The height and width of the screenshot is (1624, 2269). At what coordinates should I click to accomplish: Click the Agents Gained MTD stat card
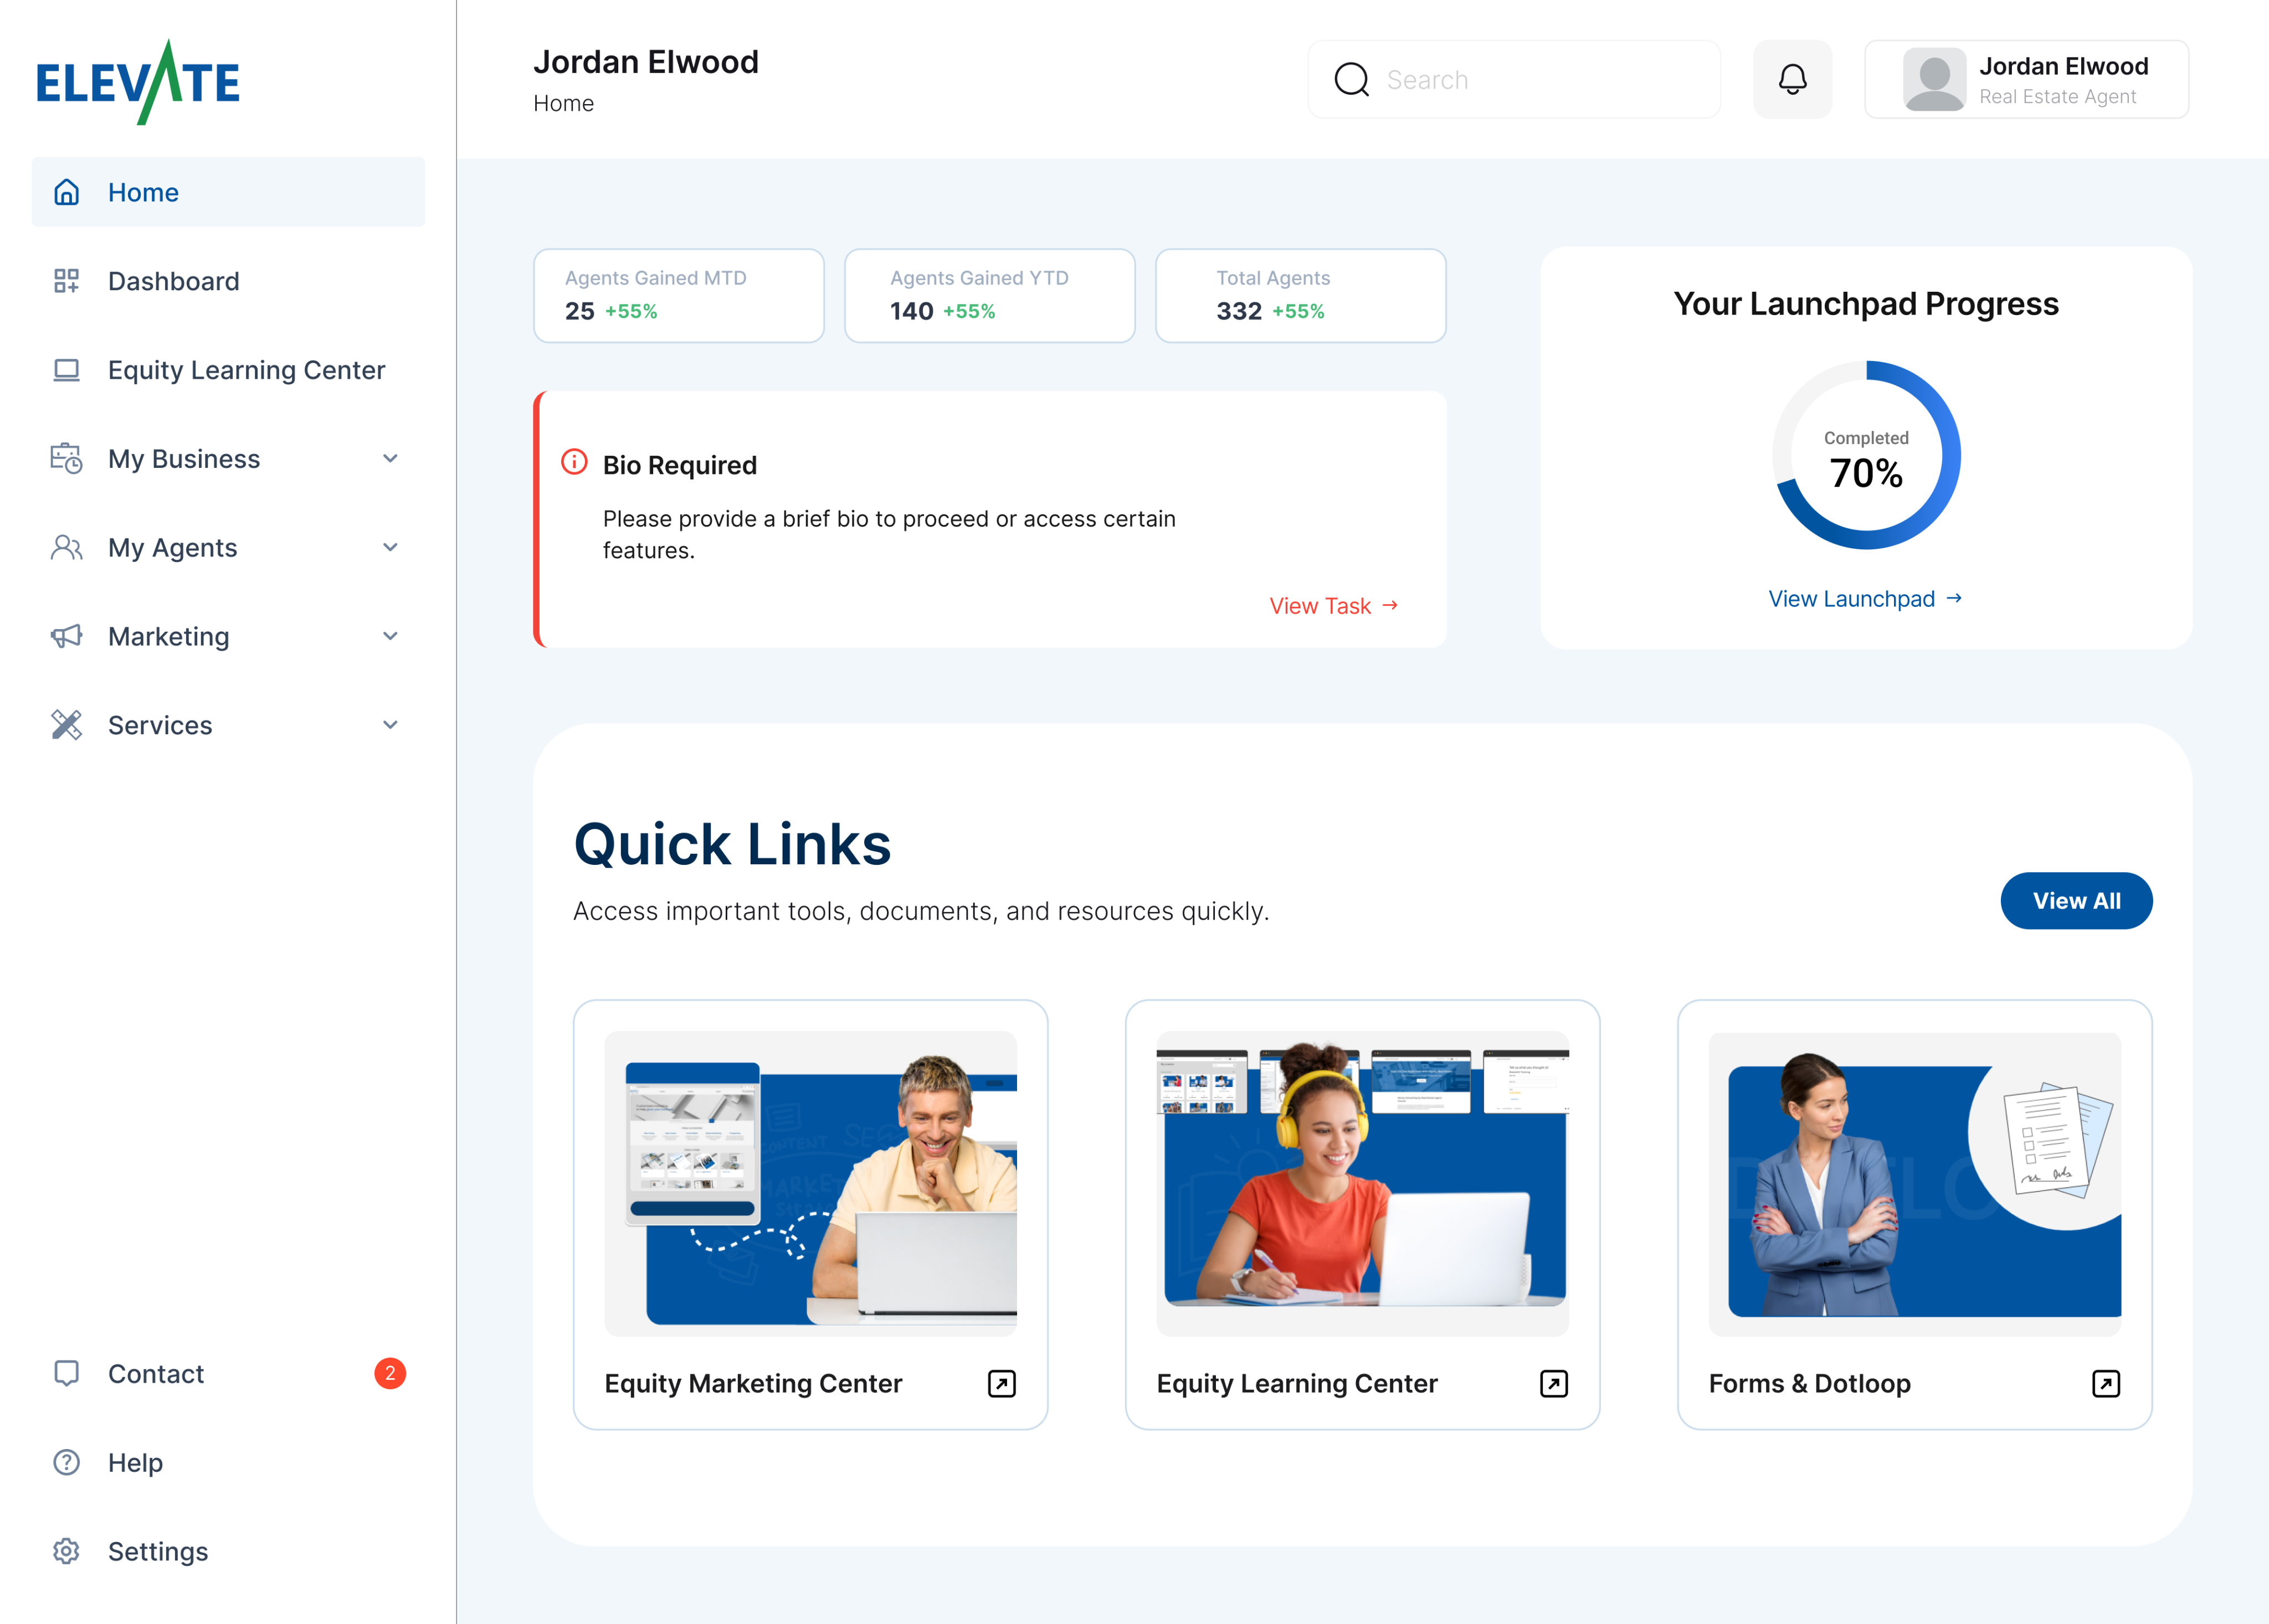(678, 296)
